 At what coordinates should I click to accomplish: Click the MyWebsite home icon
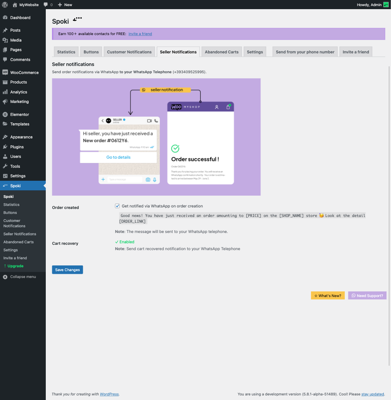tap(15, 5)
